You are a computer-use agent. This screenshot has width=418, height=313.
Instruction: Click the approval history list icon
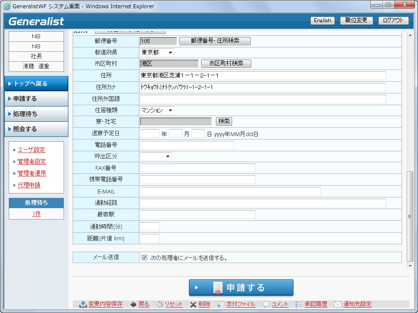coord(299,304)
